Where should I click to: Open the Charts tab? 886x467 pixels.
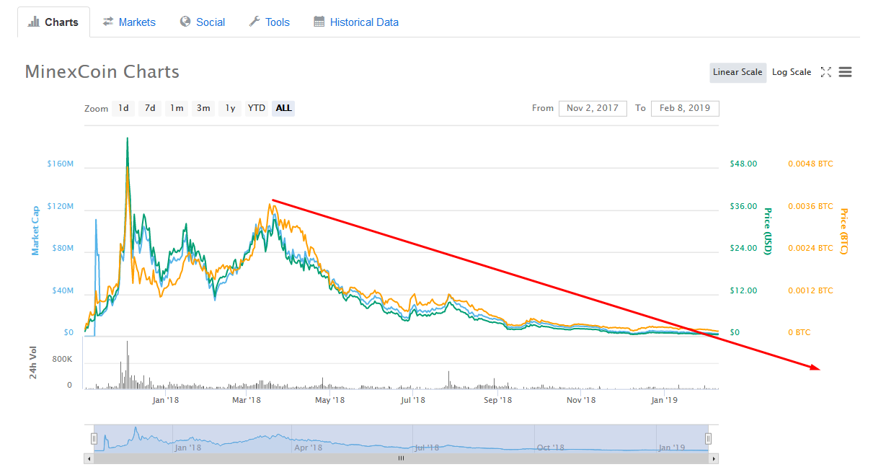pyautogui.click(x=53, y=22)
